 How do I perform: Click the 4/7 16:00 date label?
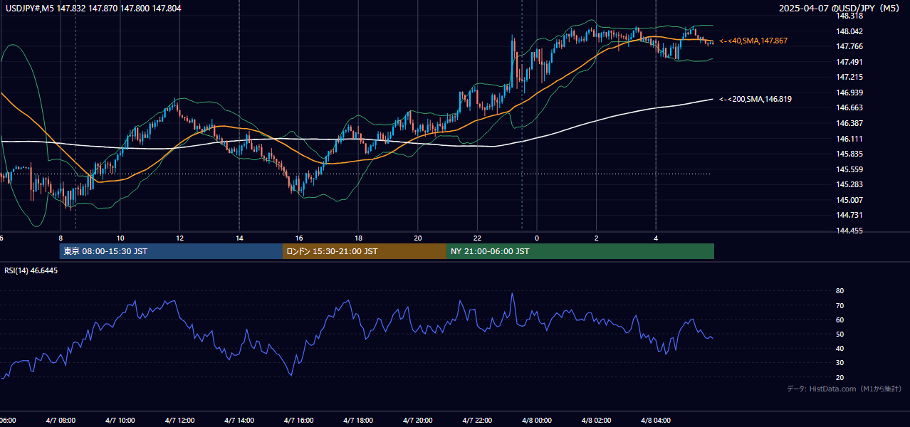click(299, 421)
